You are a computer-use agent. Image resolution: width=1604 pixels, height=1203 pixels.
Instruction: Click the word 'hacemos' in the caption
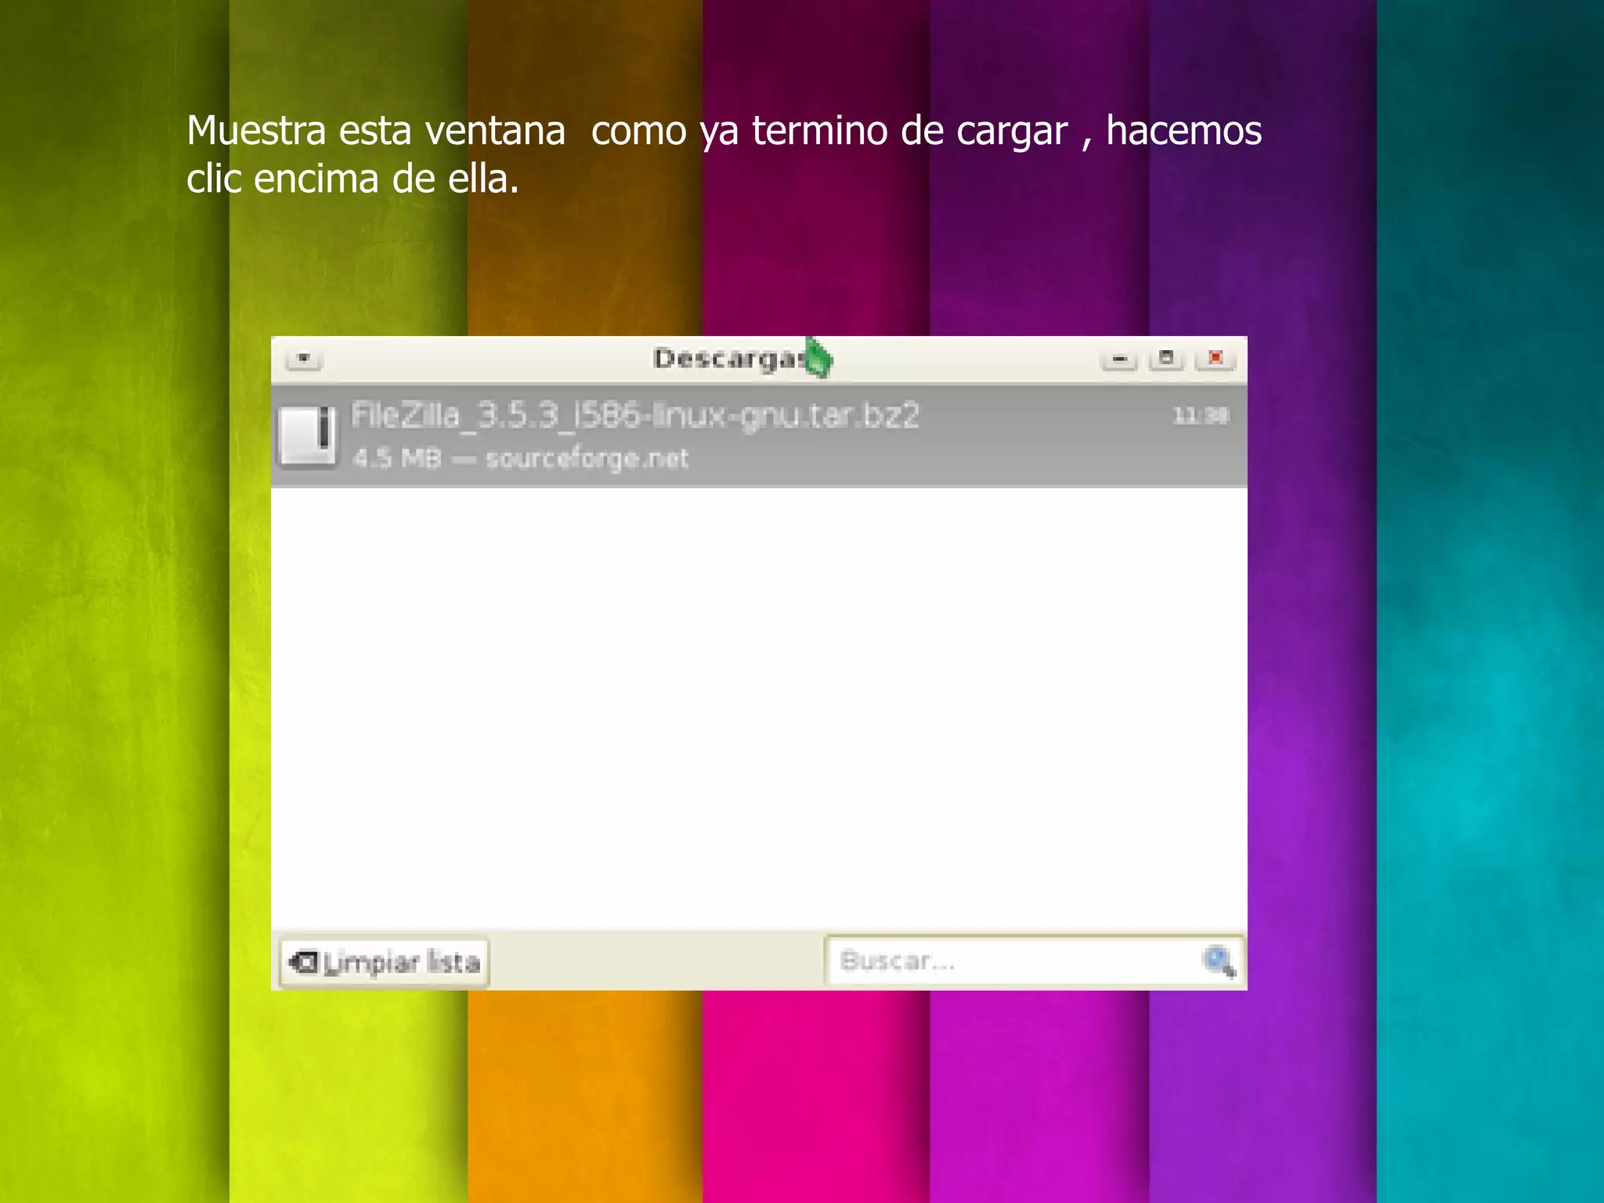point(1183,131)
